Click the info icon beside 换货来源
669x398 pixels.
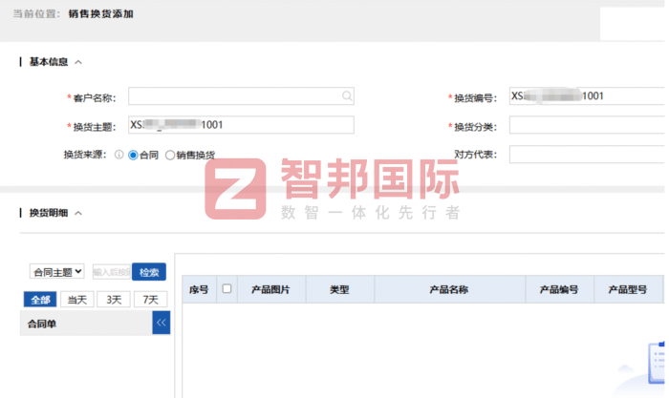coord(119,155)
